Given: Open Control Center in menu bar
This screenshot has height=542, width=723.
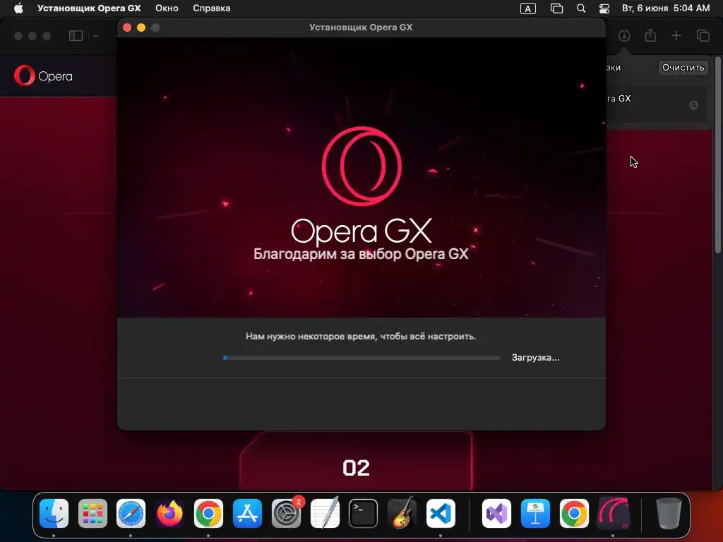Looking at the screenshot, I should (604, 8).
